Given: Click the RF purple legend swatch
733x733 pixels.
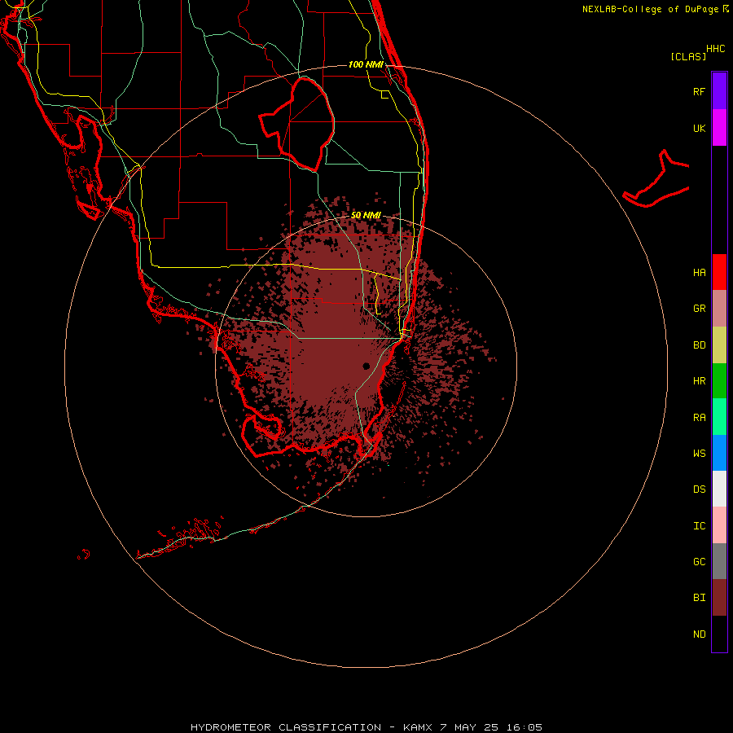Looking at the screenshot, I should click(x=719, y=91).
